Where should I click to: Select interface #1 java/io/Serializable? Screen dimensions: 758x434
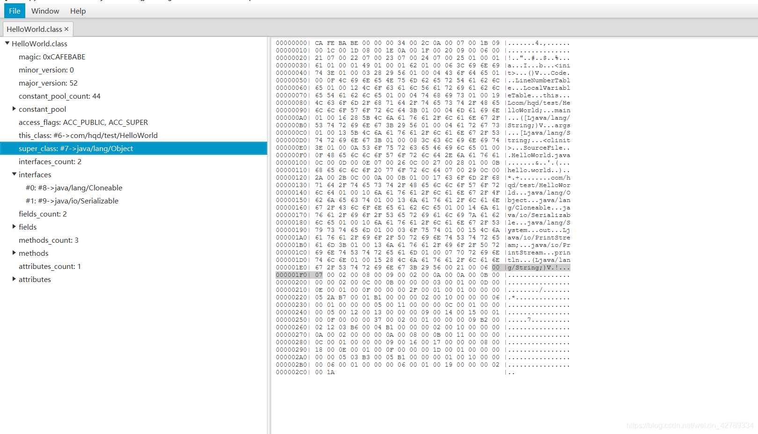click(134, 201)
